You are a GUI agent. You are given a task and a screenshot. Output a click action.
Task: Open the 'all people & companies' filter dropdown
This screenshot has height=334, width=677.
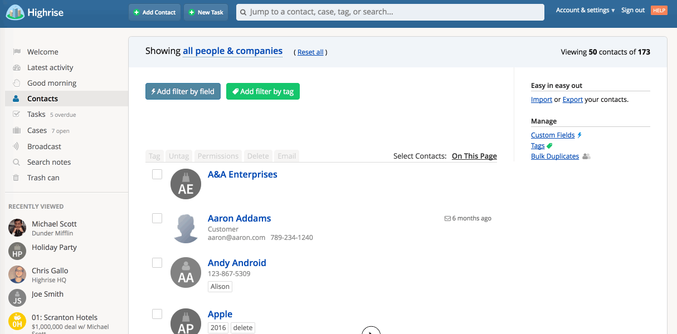(232, 51)
